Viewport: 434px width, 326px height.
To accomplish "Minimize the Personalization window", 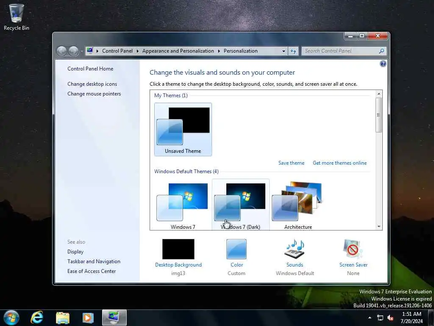I will 351,36.
